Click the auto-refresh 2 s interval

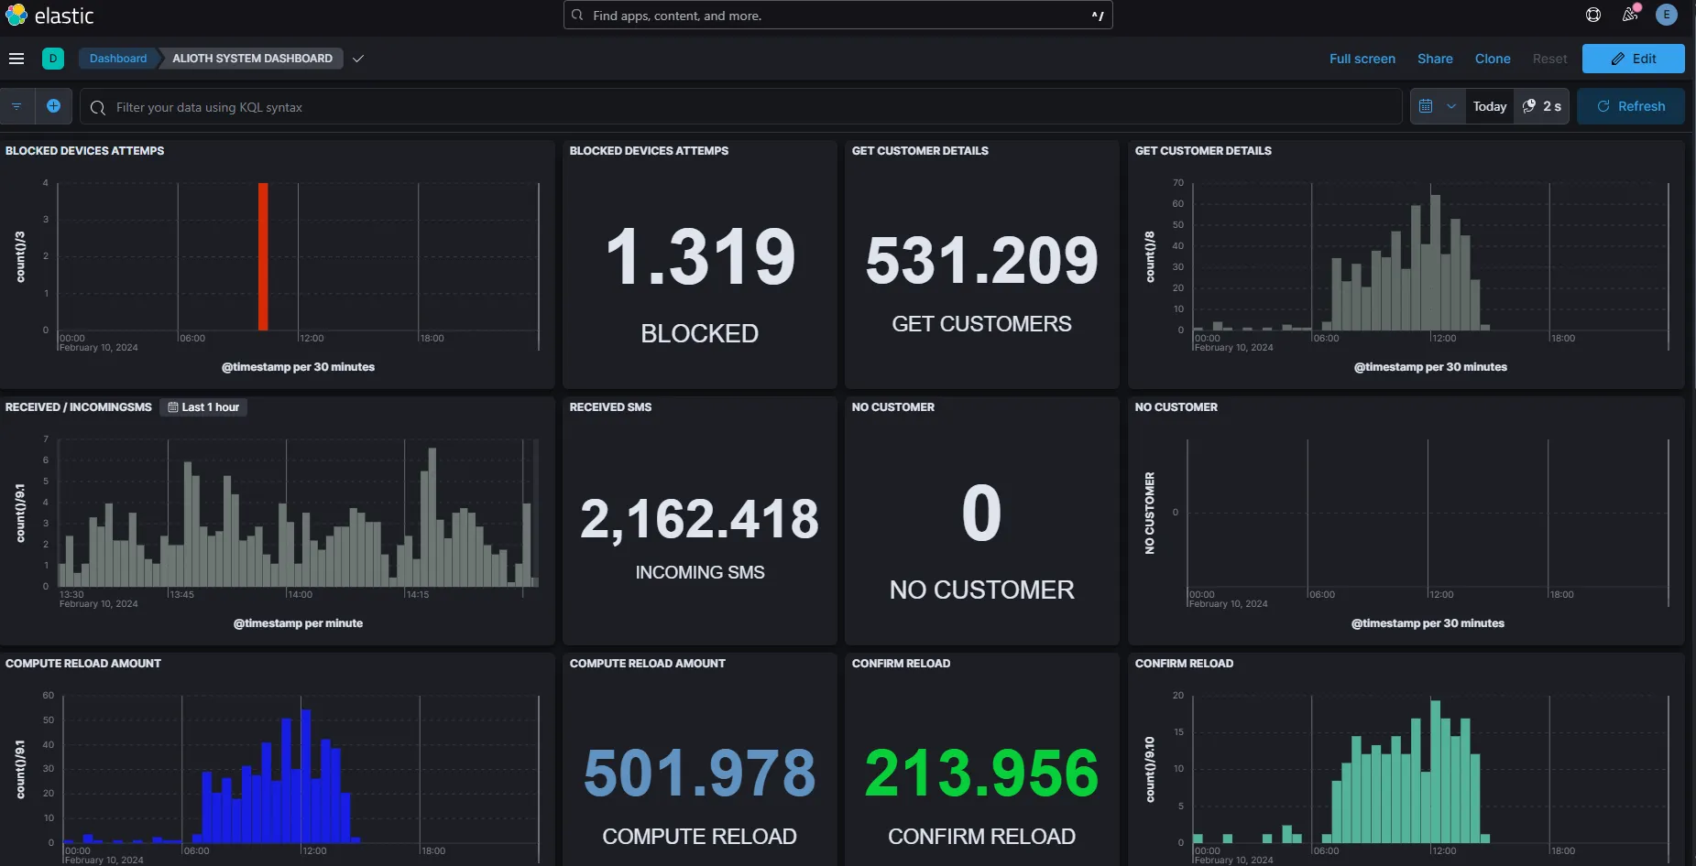[1542, 106]
